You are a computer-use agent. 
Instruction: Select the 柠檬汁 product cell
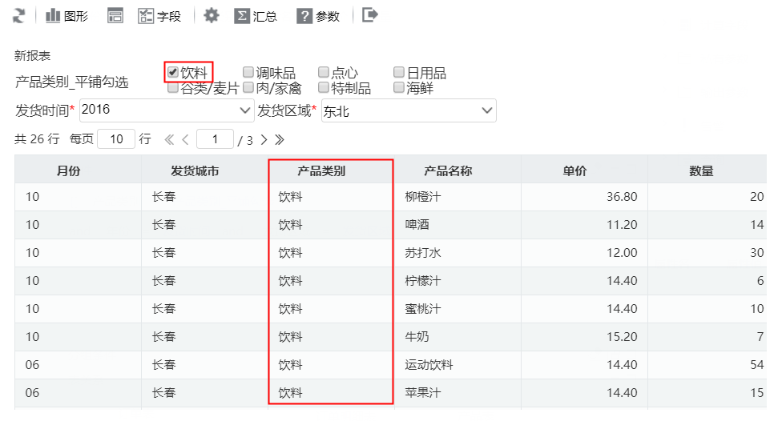(458, 280)
